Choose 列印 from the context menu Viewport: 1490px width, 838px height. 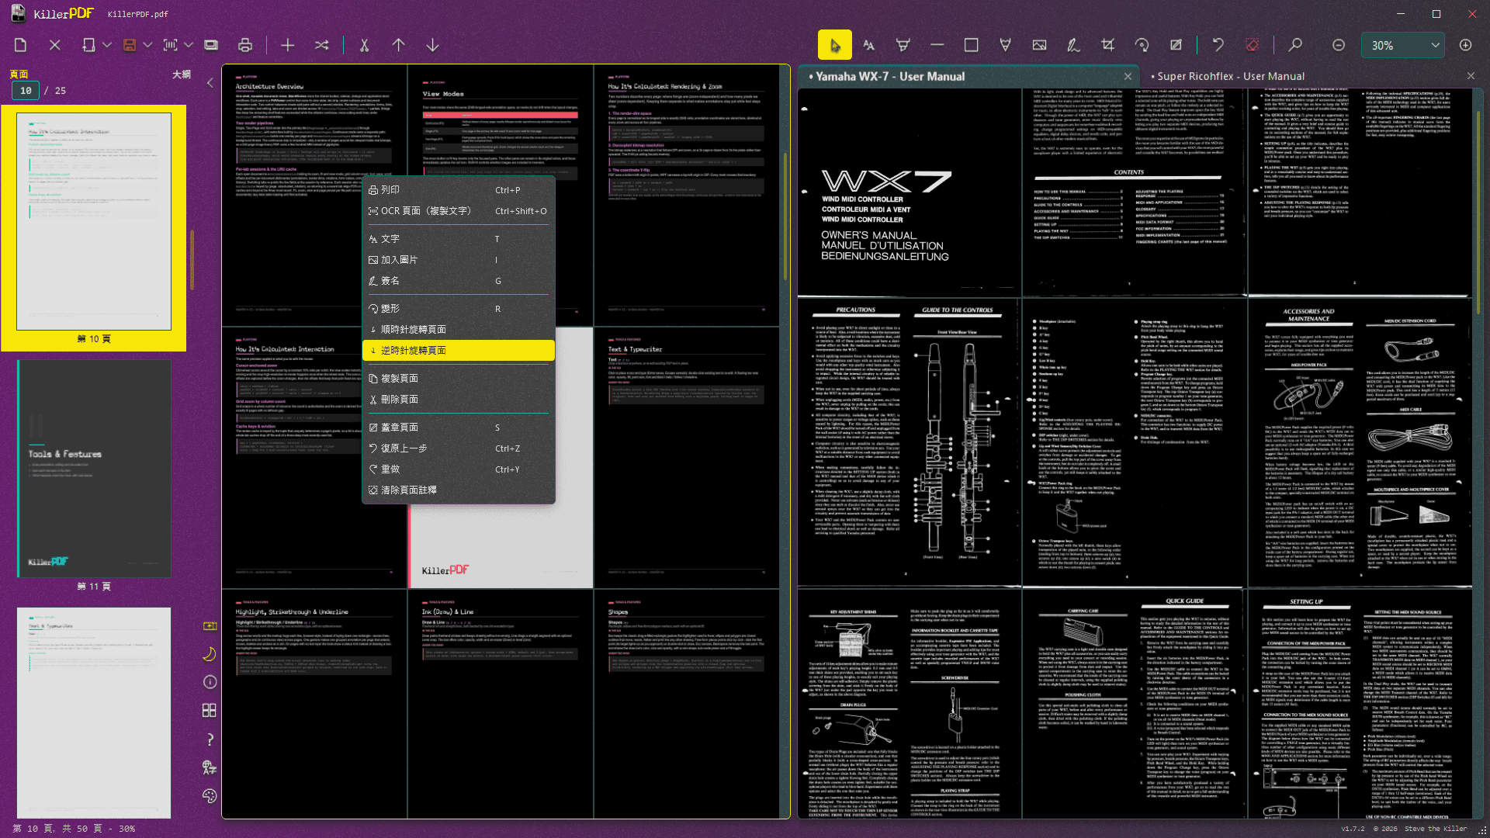click(x=459, y=190)
